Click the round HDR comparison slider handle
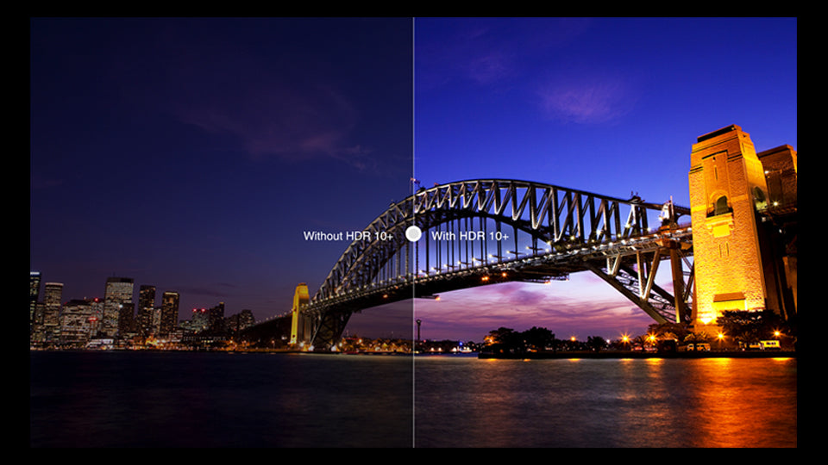Viewport: 828px width, 465px height. point(413,233)
